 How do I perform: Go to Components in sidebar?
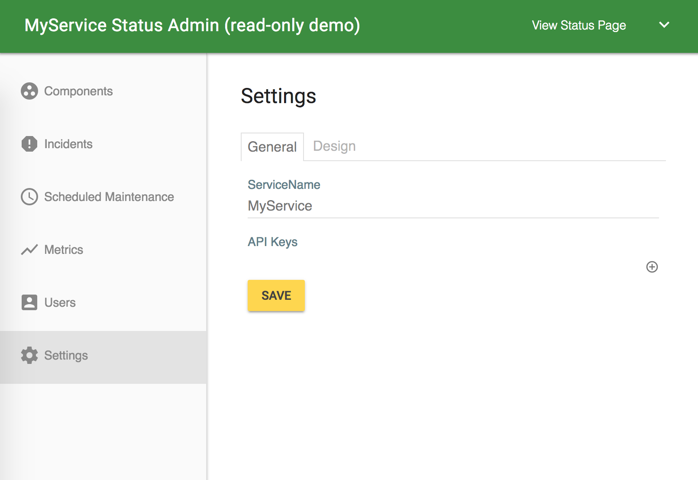[78, 91]
